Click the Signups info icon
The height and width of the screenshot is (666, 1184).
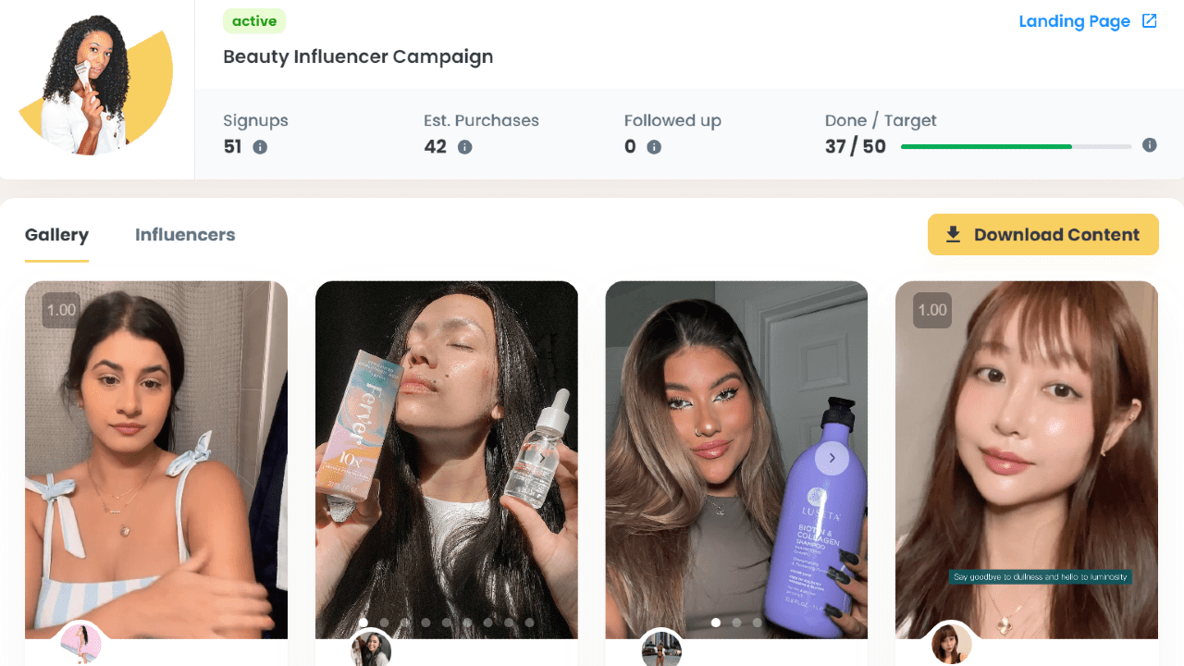[x=260, y=147]
